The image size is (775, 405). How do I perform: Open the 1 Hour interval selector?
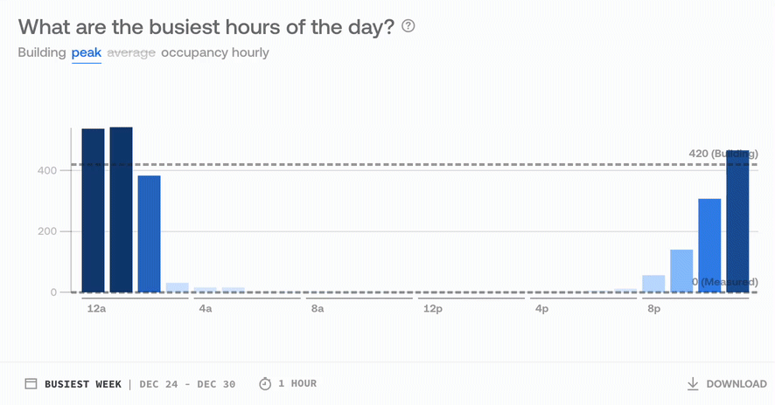click(x=297, y=383)
